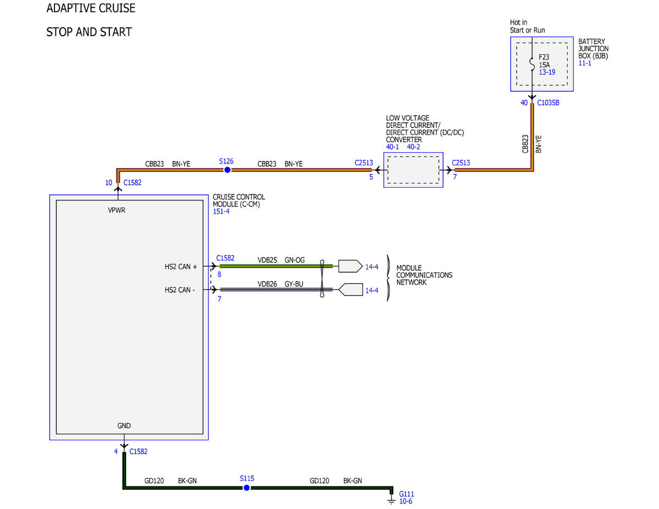This screenshot has width=659, height=509.
Task: Select the VDB26 GY-BU network arrow connector
Action: click(350, 289)
